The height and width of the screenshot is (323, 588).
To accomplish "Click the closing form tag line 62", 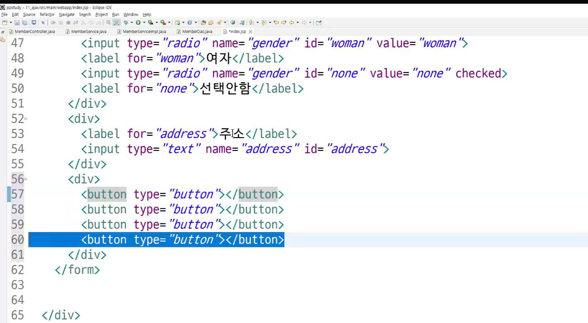I will click(x=77, y=270).
